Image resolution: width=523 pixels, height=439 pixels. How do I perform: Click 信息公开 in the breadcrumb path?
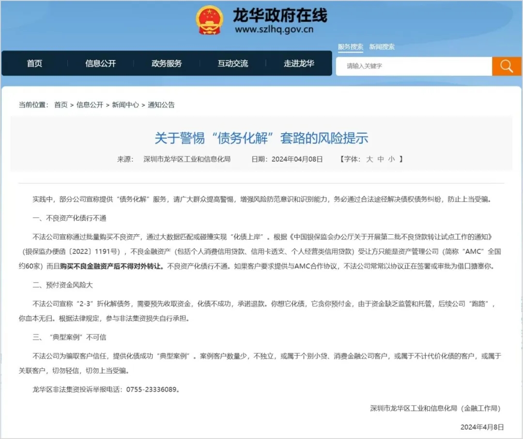(90, 105)
